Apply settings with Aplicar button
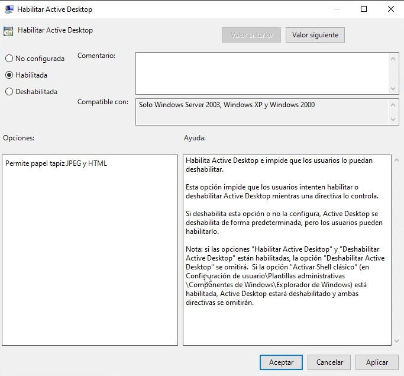This screenshot has width=404, height=376. click(x=377, y=362)
